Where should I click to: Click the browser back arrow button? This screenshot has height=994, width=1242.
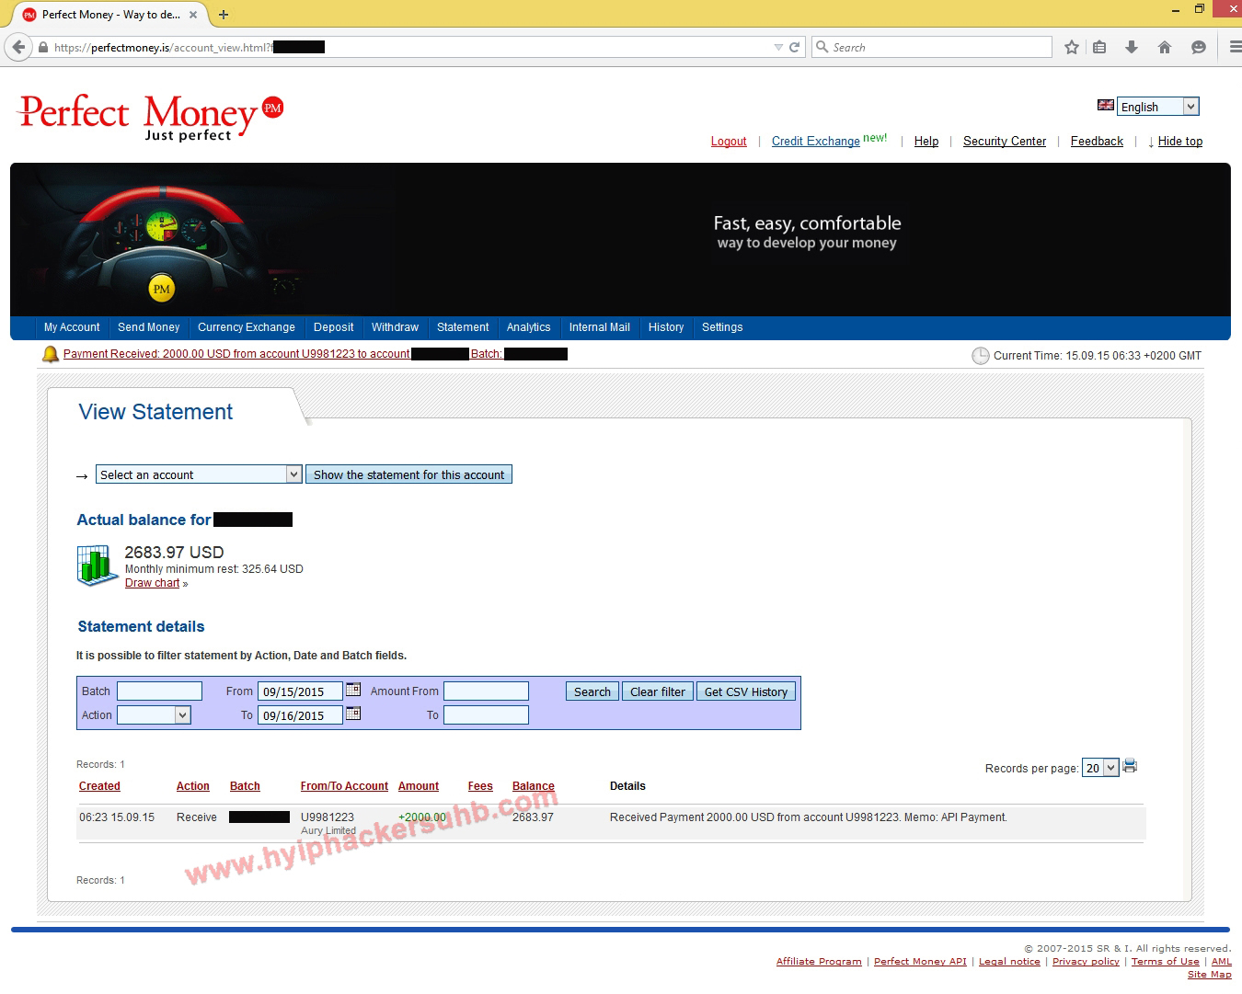coord(18,47)
